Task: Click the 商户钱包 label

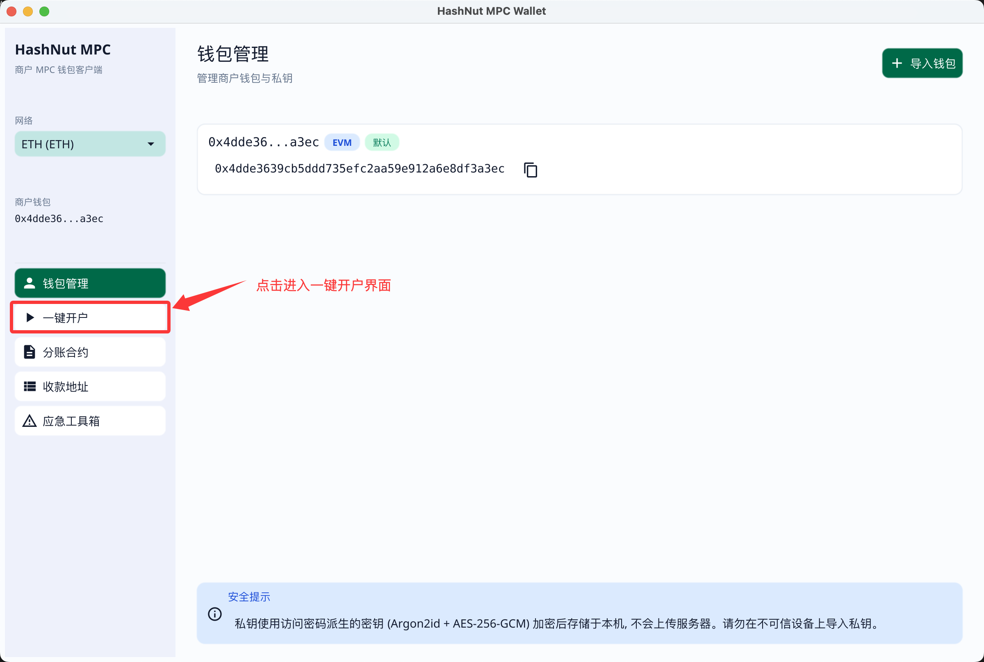Action: pyautogui.click(x=32, y=202)
